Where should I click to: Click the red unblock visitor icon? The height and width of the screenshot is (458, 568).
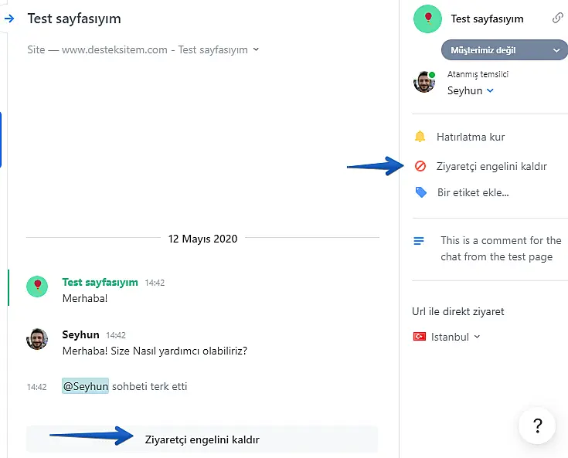coord(420,166)
